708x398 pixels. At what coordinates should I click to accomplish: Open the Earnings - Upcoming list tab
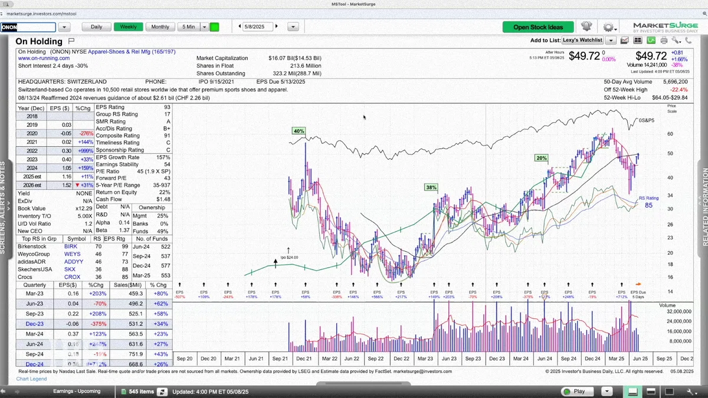point(77,392)
